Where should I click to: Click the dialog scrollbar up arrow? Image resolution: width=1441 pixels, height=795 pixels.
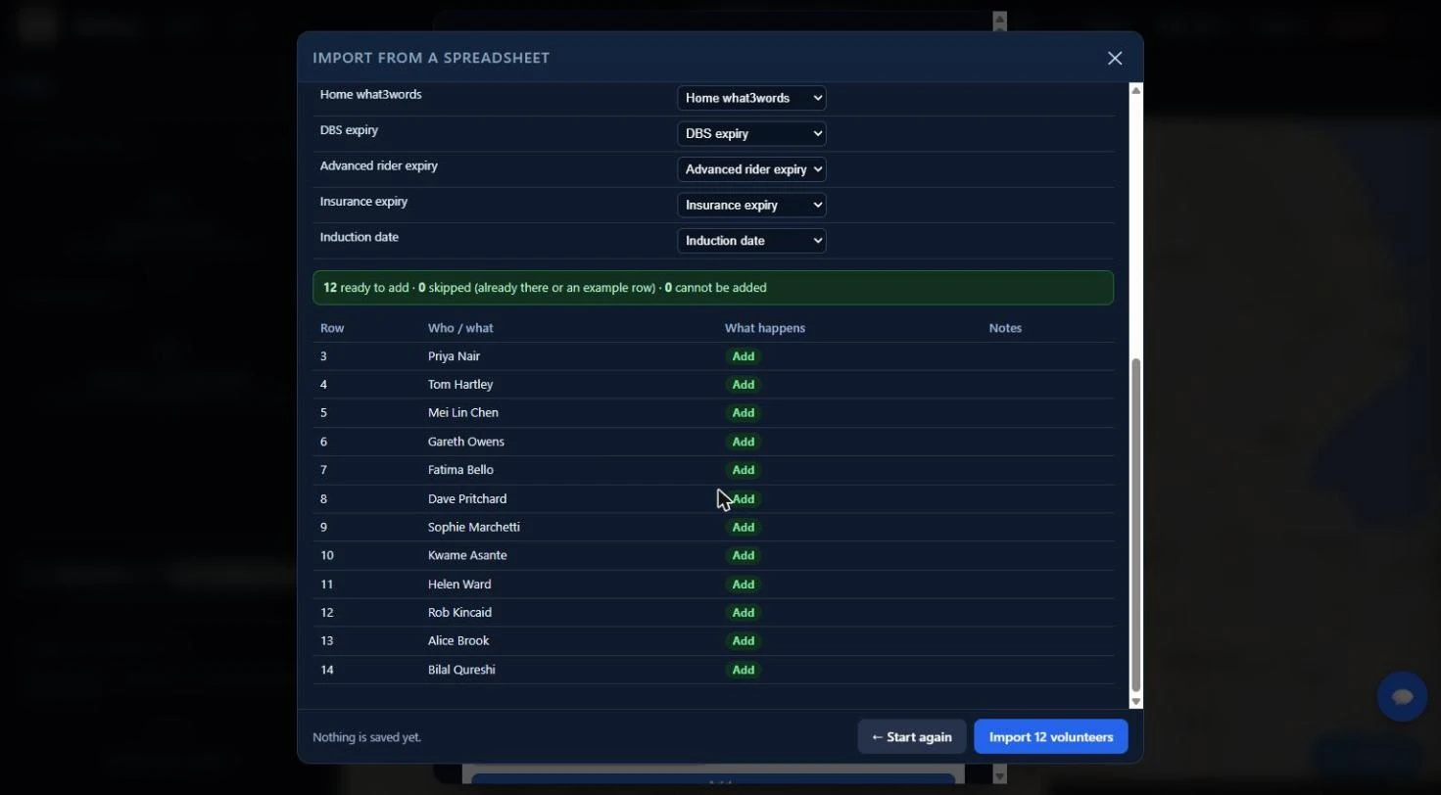pyautogui.click(x=1136, y=90)
